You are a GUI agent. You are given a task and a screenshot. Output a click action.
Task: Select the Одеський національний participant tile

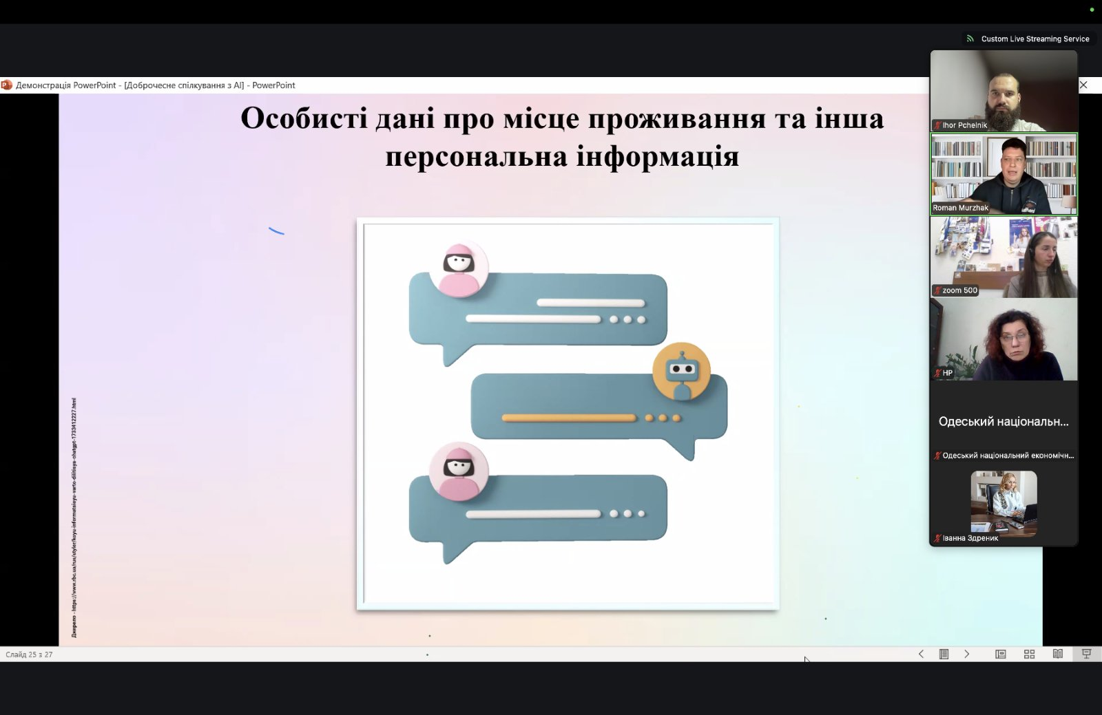(x=1004, y=422)
